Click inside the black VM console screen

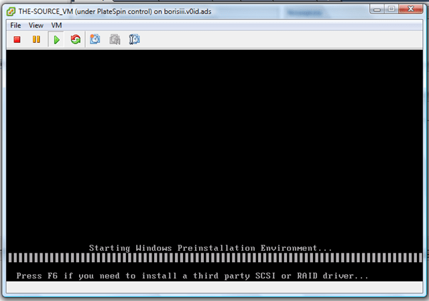(214, 147)
